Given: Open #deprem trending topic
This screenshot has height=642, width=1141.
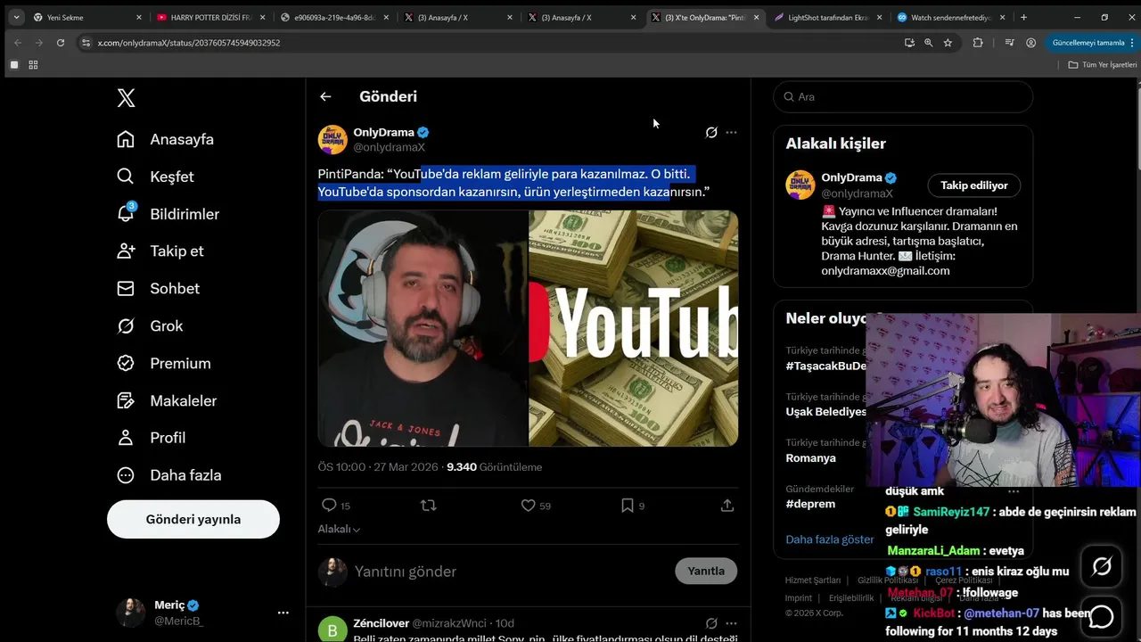Looking at the screenshot, I should [x=810, y=504].
